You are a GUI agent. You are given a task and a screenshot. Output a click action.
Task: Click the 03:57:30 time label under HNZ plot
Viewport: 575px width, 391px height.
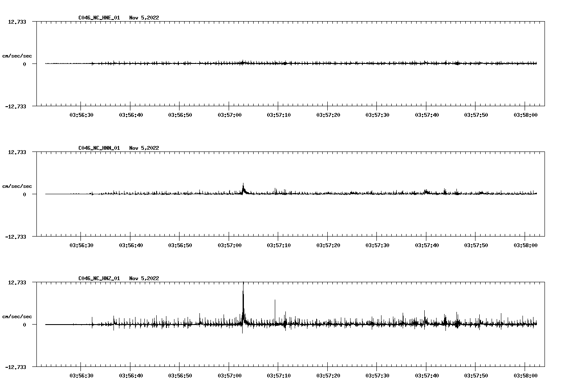coord(377,376)
